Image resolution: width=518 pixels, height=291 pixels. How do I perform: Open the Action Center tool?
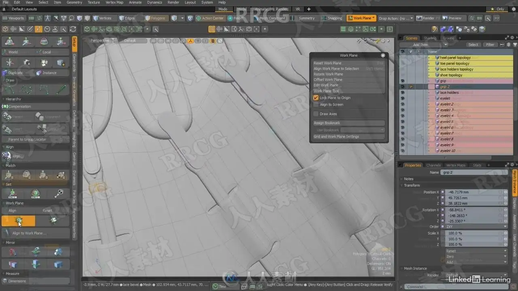210,18
